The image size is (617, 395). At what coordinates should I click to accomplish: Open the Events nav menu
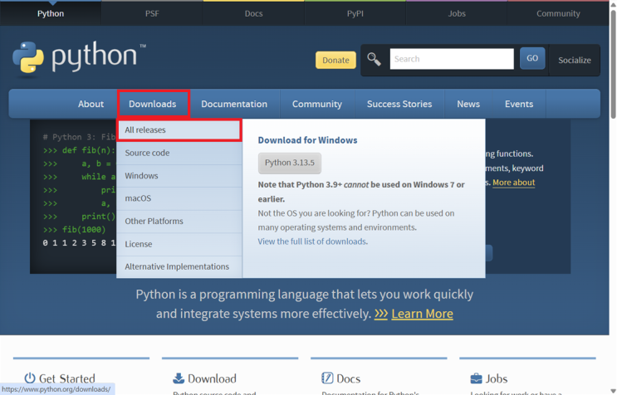coord(519,105)
